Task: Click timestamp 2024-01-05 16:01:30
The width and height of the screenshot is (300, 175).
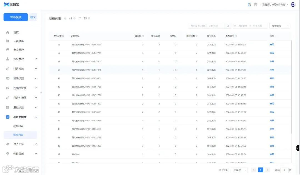Action: 236,78
